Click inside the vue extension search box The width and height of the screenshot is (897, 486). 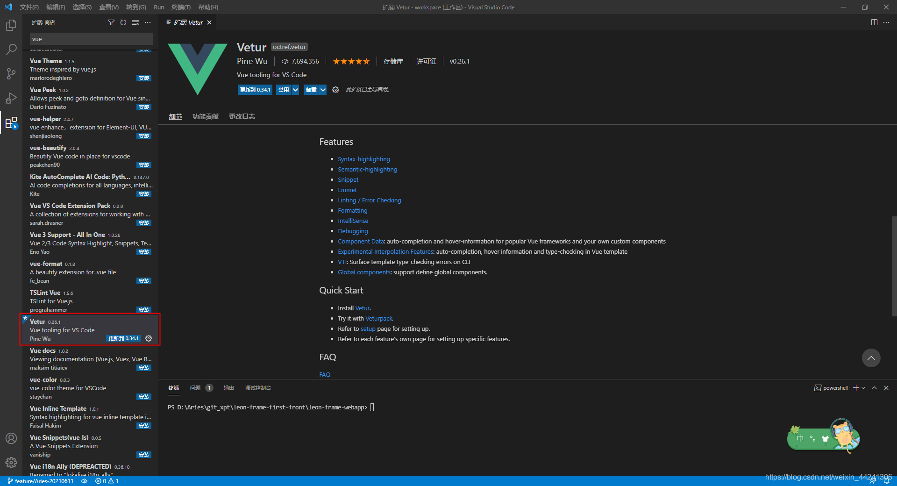coord(91,38)
